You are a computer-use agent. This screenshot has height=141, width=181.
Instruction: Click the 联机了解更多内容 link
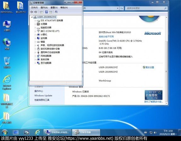(x=154, y=102)
